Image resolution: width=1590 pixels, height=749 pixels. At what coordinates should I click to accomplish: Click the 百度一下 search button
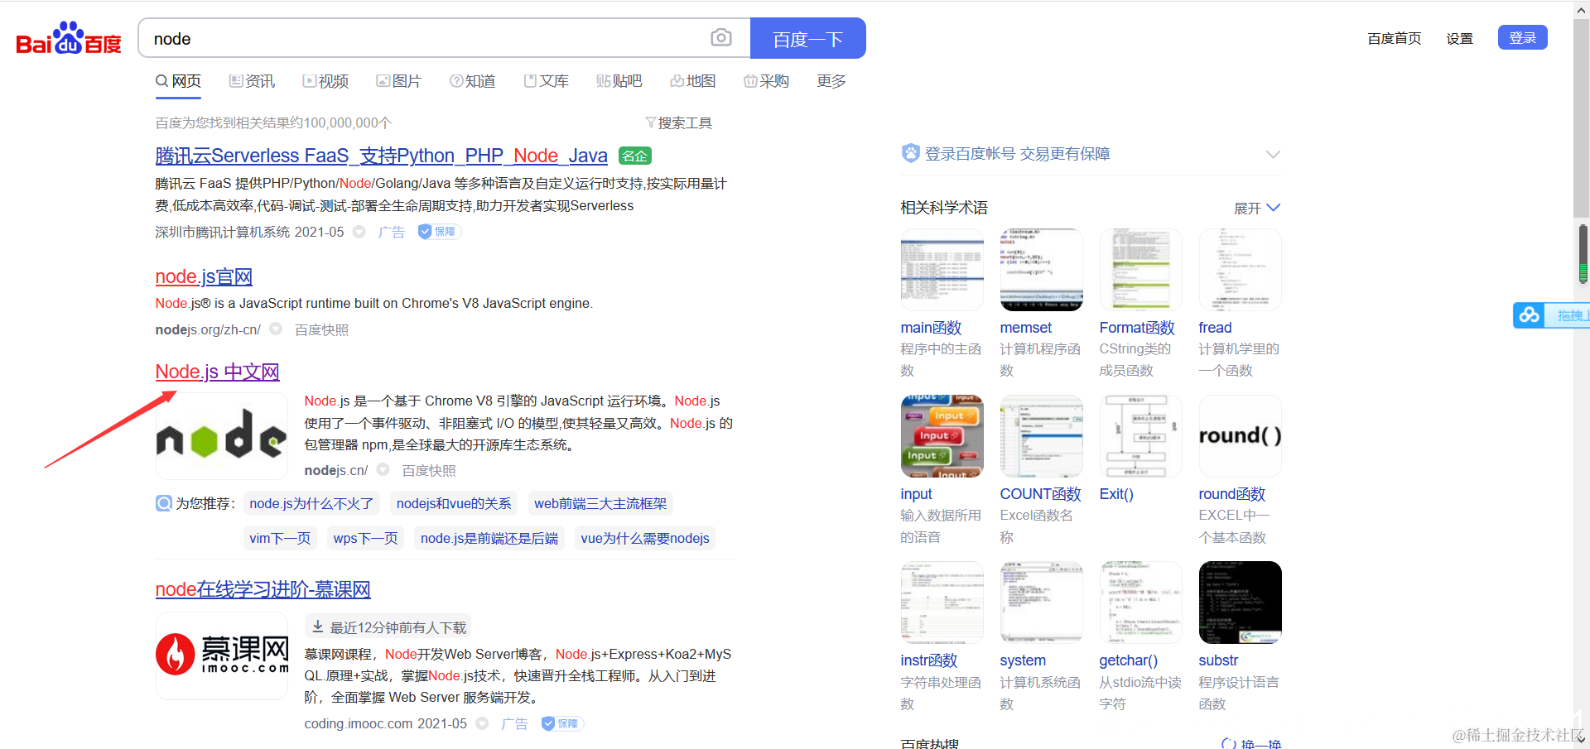coord(807,37)
